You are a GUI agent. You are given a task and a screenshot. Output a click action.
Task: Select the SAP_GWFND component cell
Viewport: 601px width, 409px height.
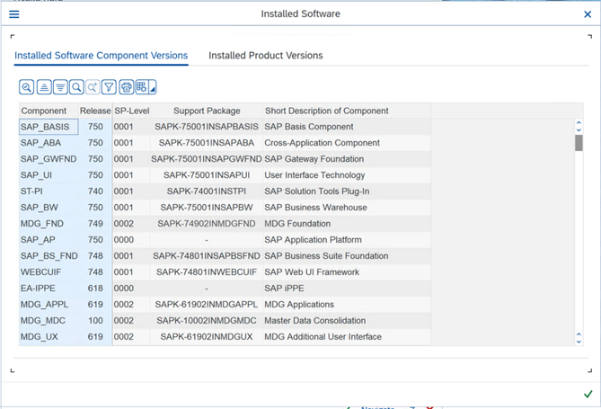(x=49, y=159)
